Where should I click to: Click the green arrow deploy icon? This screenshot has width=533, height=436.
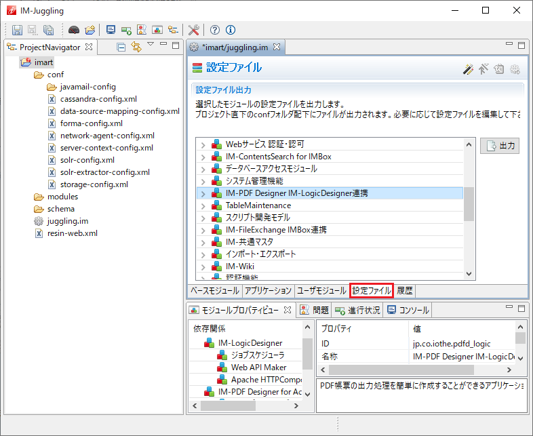coord(126,31)
